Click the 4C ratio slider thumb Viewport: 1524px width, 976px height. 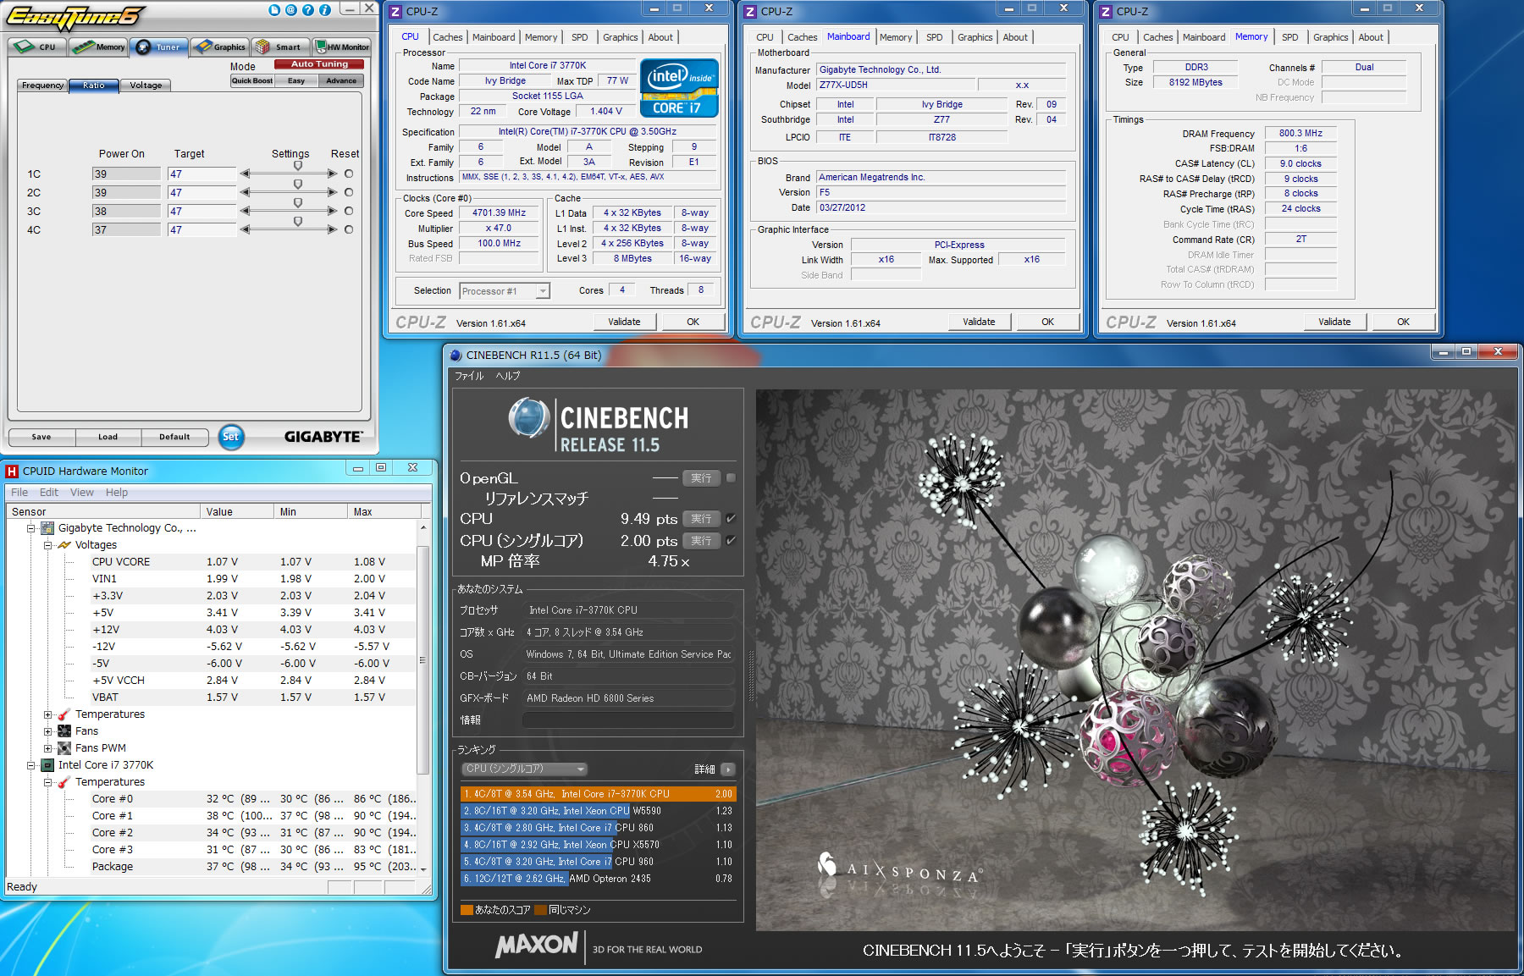[298, 222]
